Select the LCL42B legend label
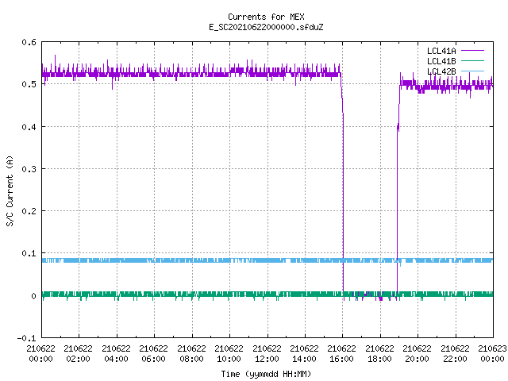The image size is (508, 381). (441, 71)
